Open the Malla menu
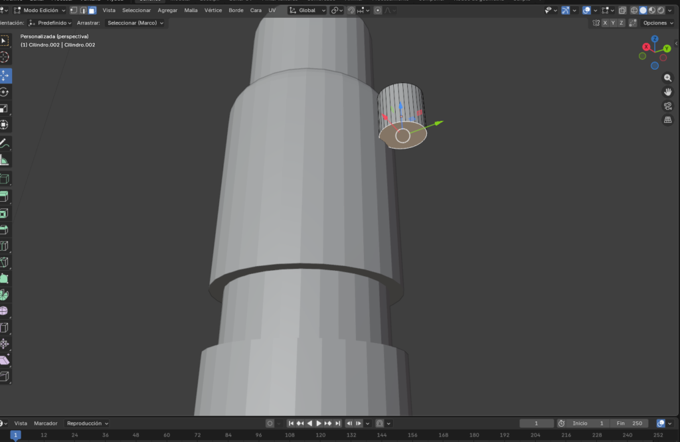680x442 pixels. pyautogui.click(x=191, y=11)
